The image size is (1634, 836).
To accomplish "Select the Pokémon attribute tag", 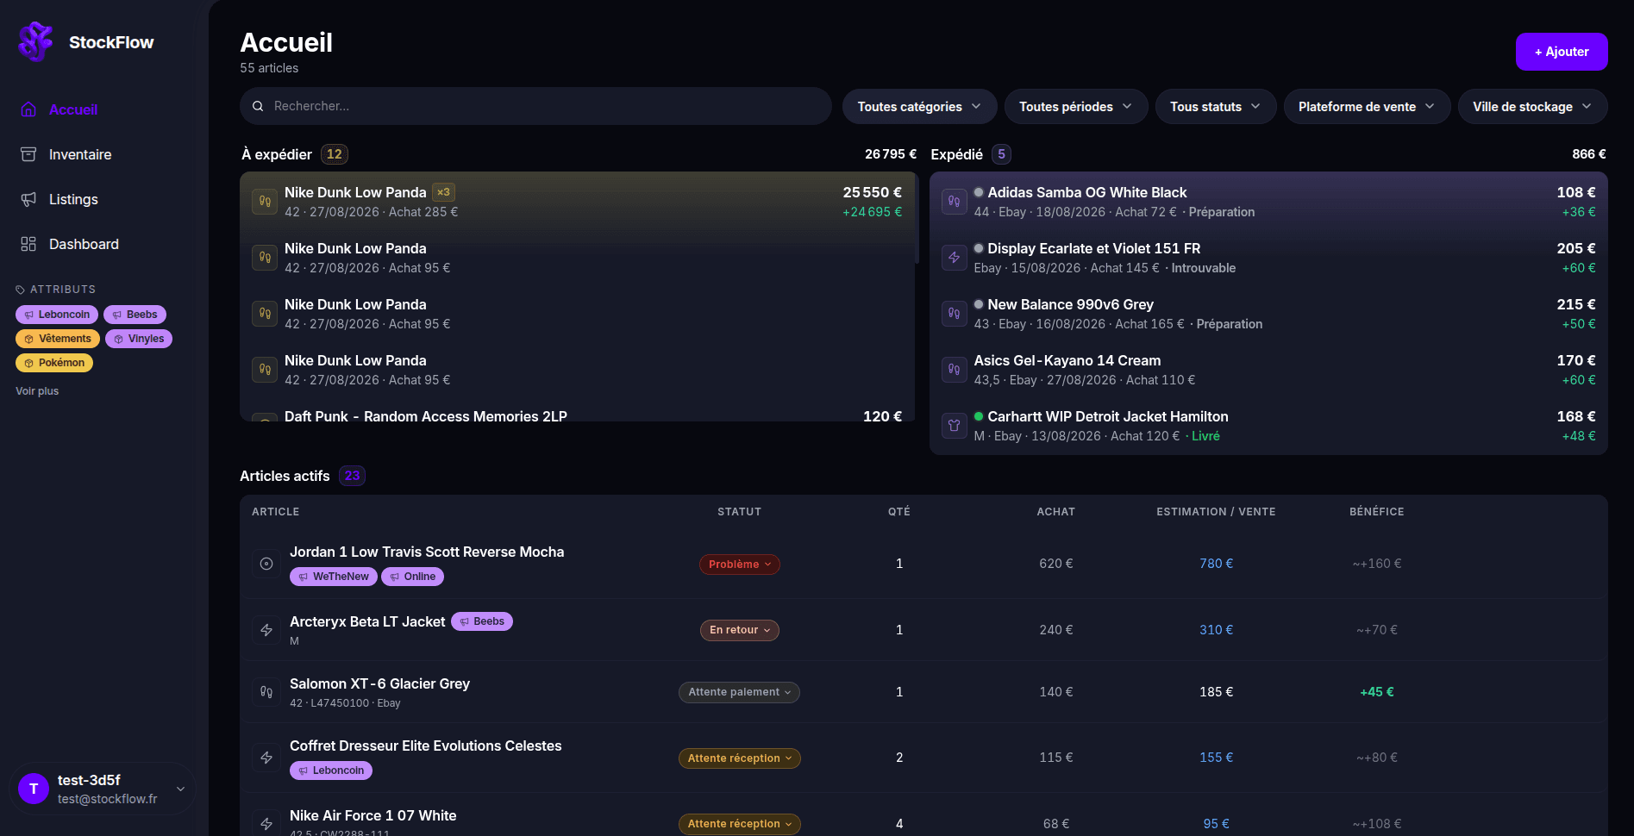I will (x=54, y=363).
